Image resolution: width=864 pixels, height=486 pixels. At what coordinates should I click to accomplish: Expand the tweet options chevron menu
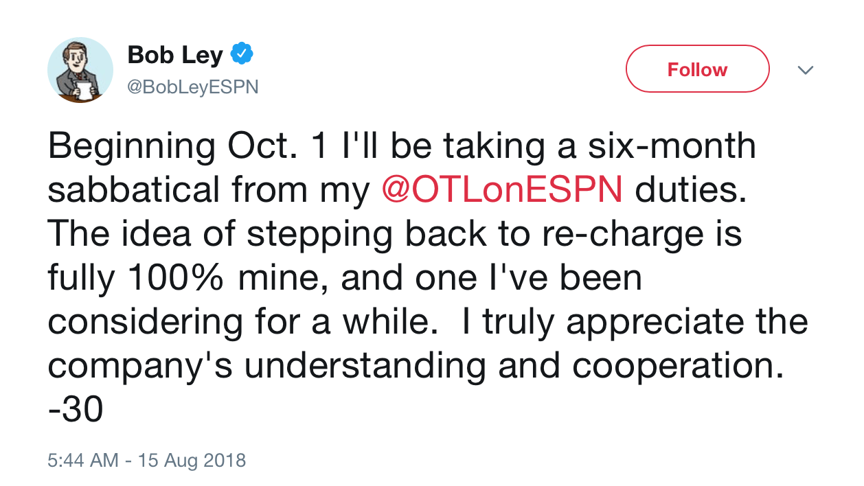tap(805, 70)
